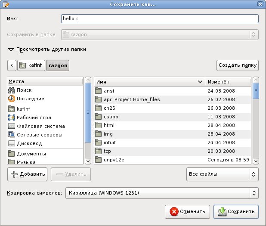This screenshot has width=266, height=226.
Task: Select the razgon path bar button
Action: pyautogui.click(x=58, y=65)
